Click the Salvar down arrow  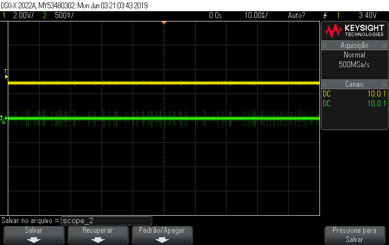(34, 240)
